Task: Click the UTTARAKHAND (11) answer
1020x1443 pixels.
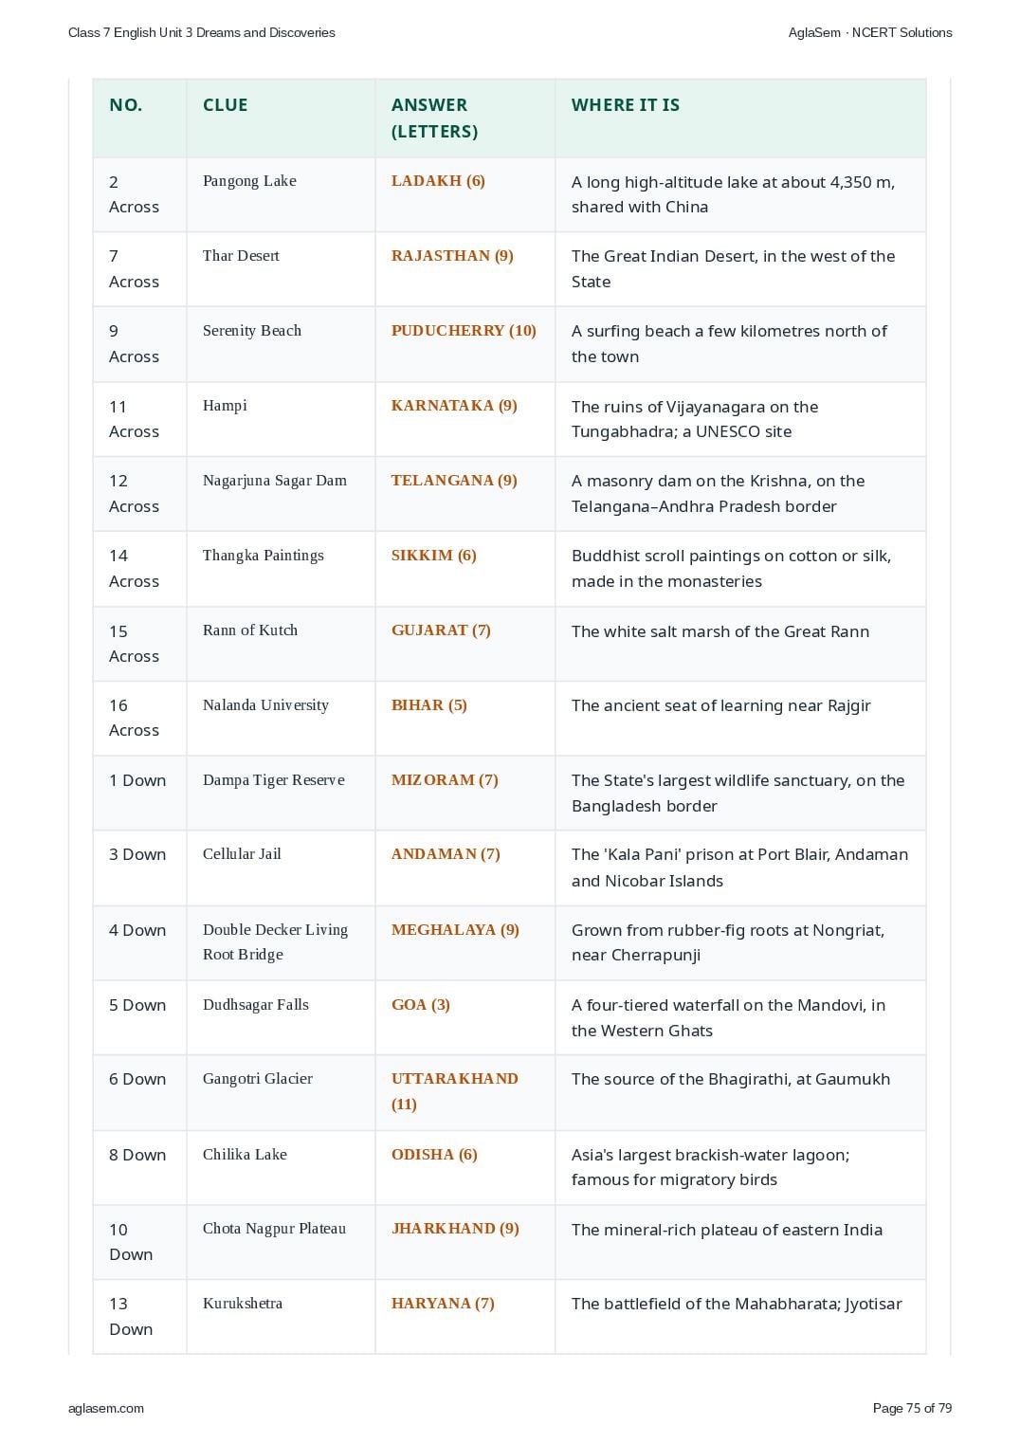Action: click(x=455, y=1091)
